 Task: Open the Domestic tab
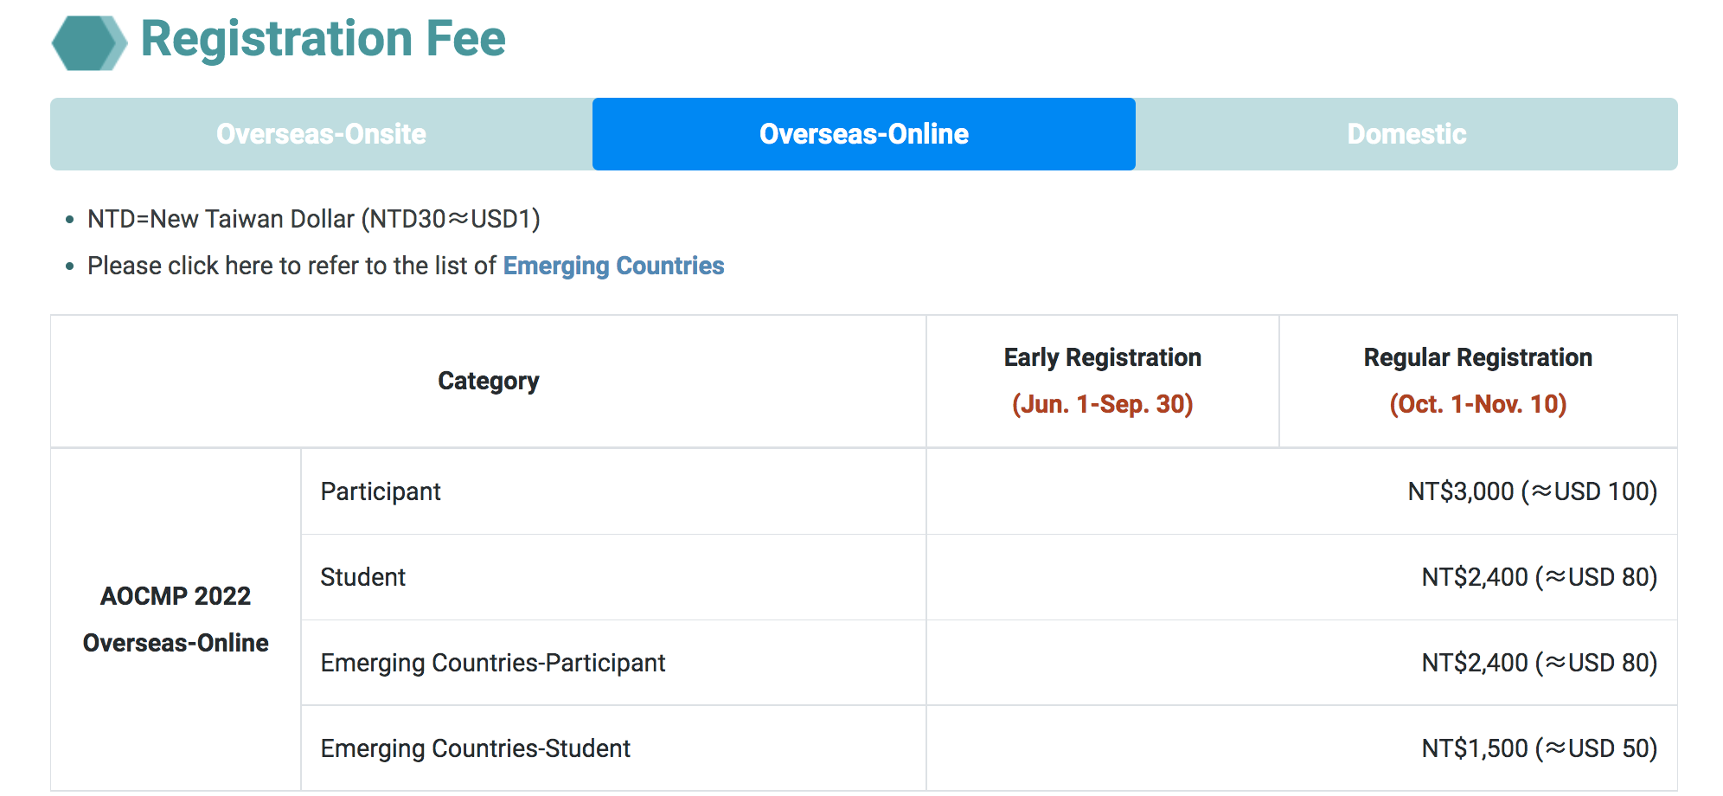pyautogui.click(x=1406, y=134)
